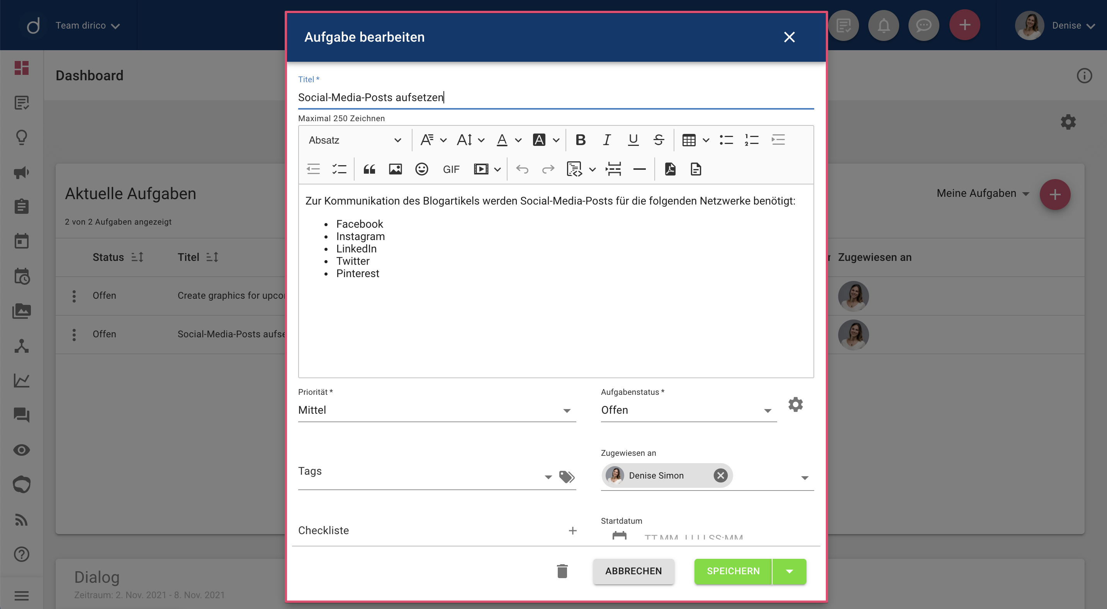Open the ideas lightbulb in sidebar
Image resolution: width=1107 pixels, height=609 pixels.
(x=22, y=137)
